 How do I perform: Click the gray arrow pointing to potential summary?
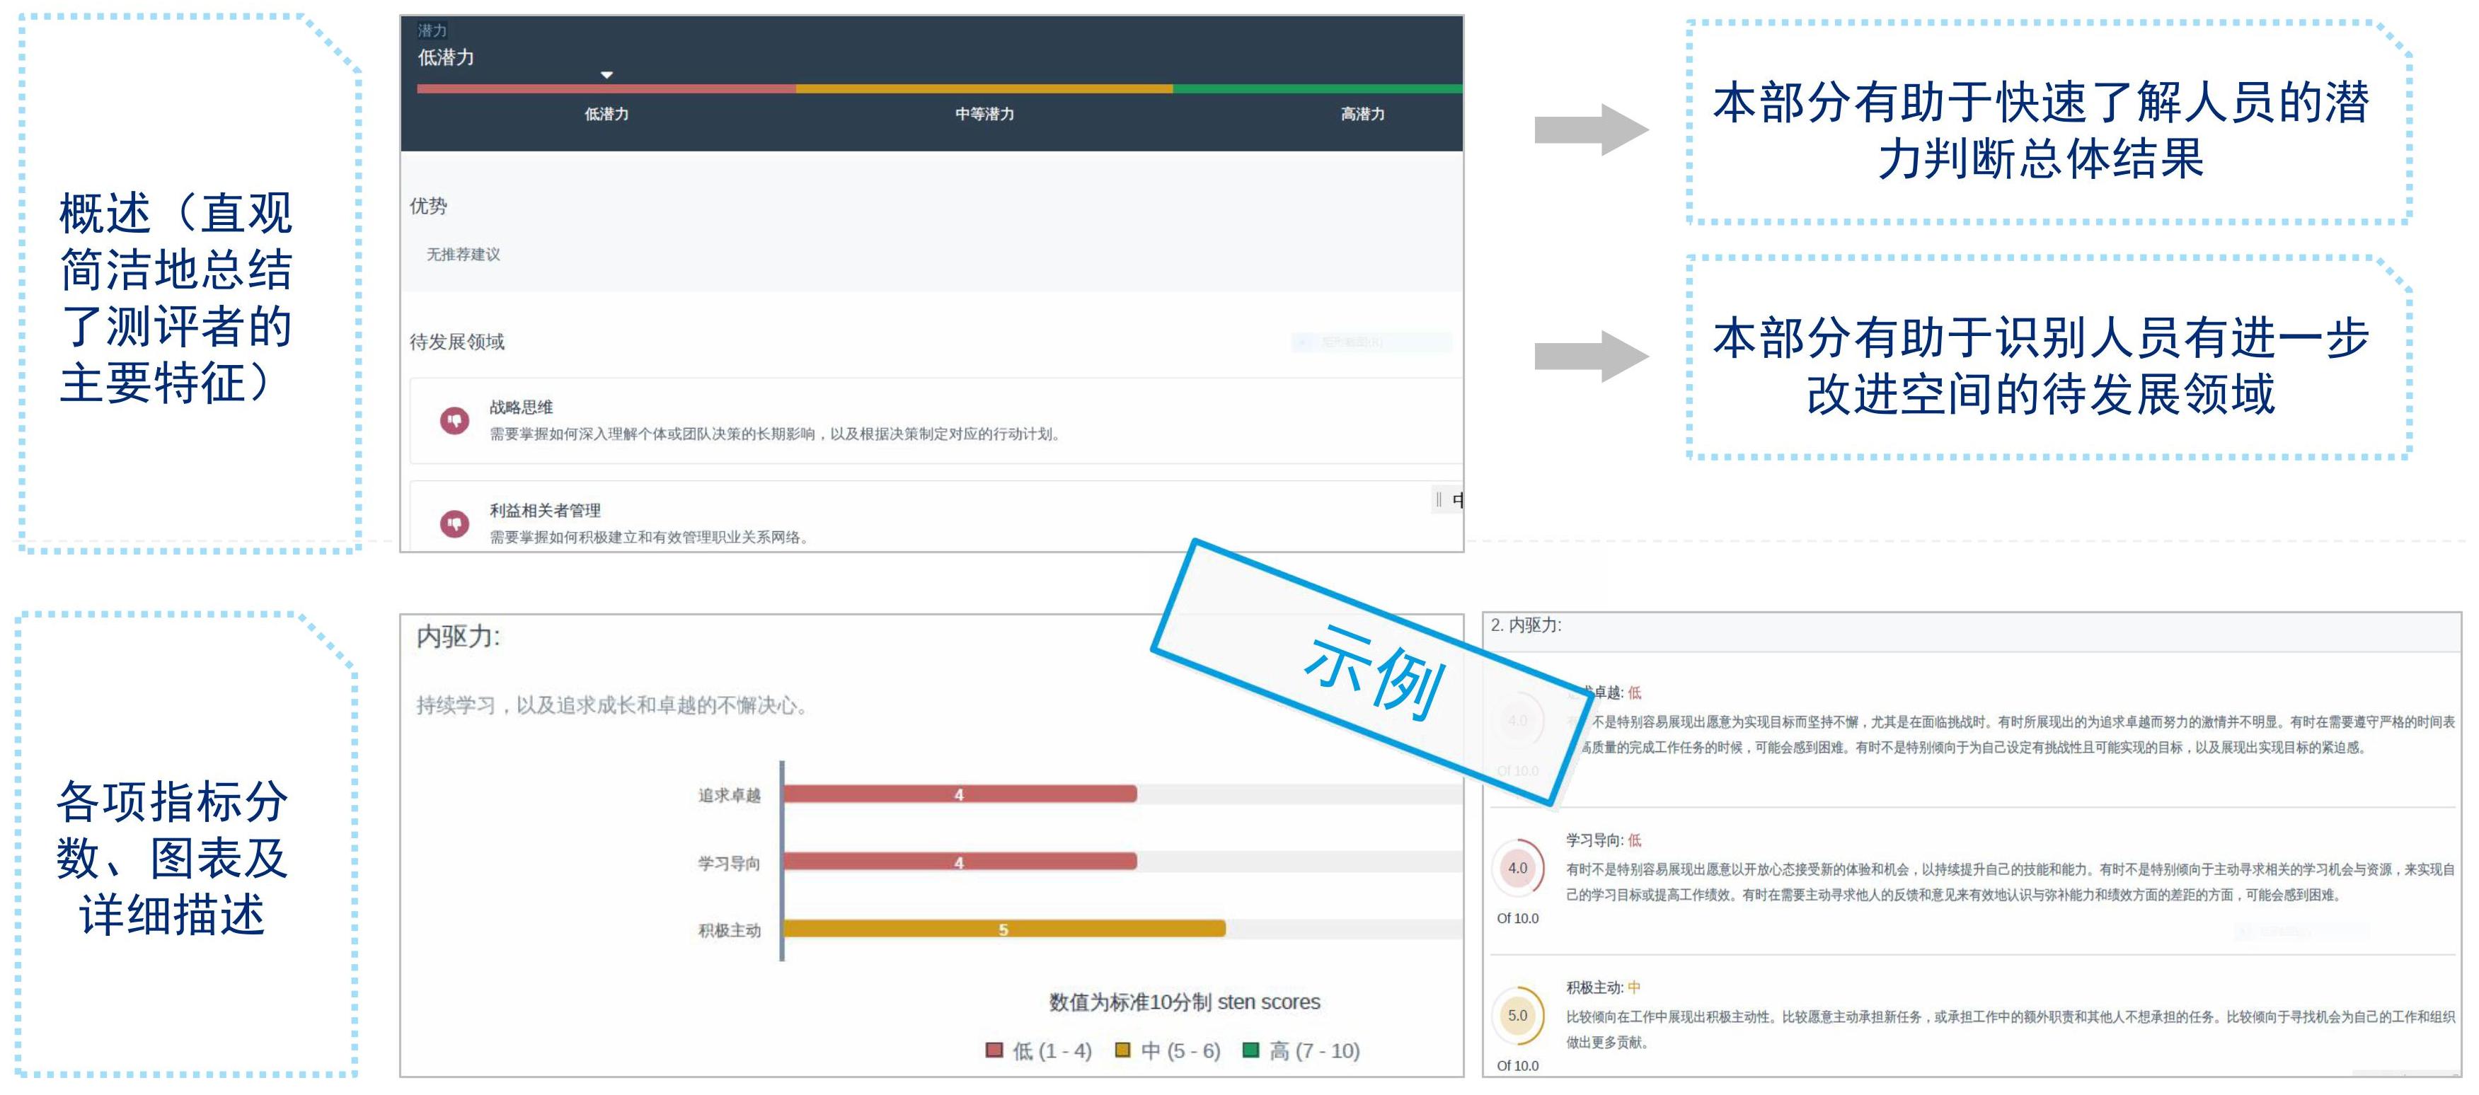1589,129
